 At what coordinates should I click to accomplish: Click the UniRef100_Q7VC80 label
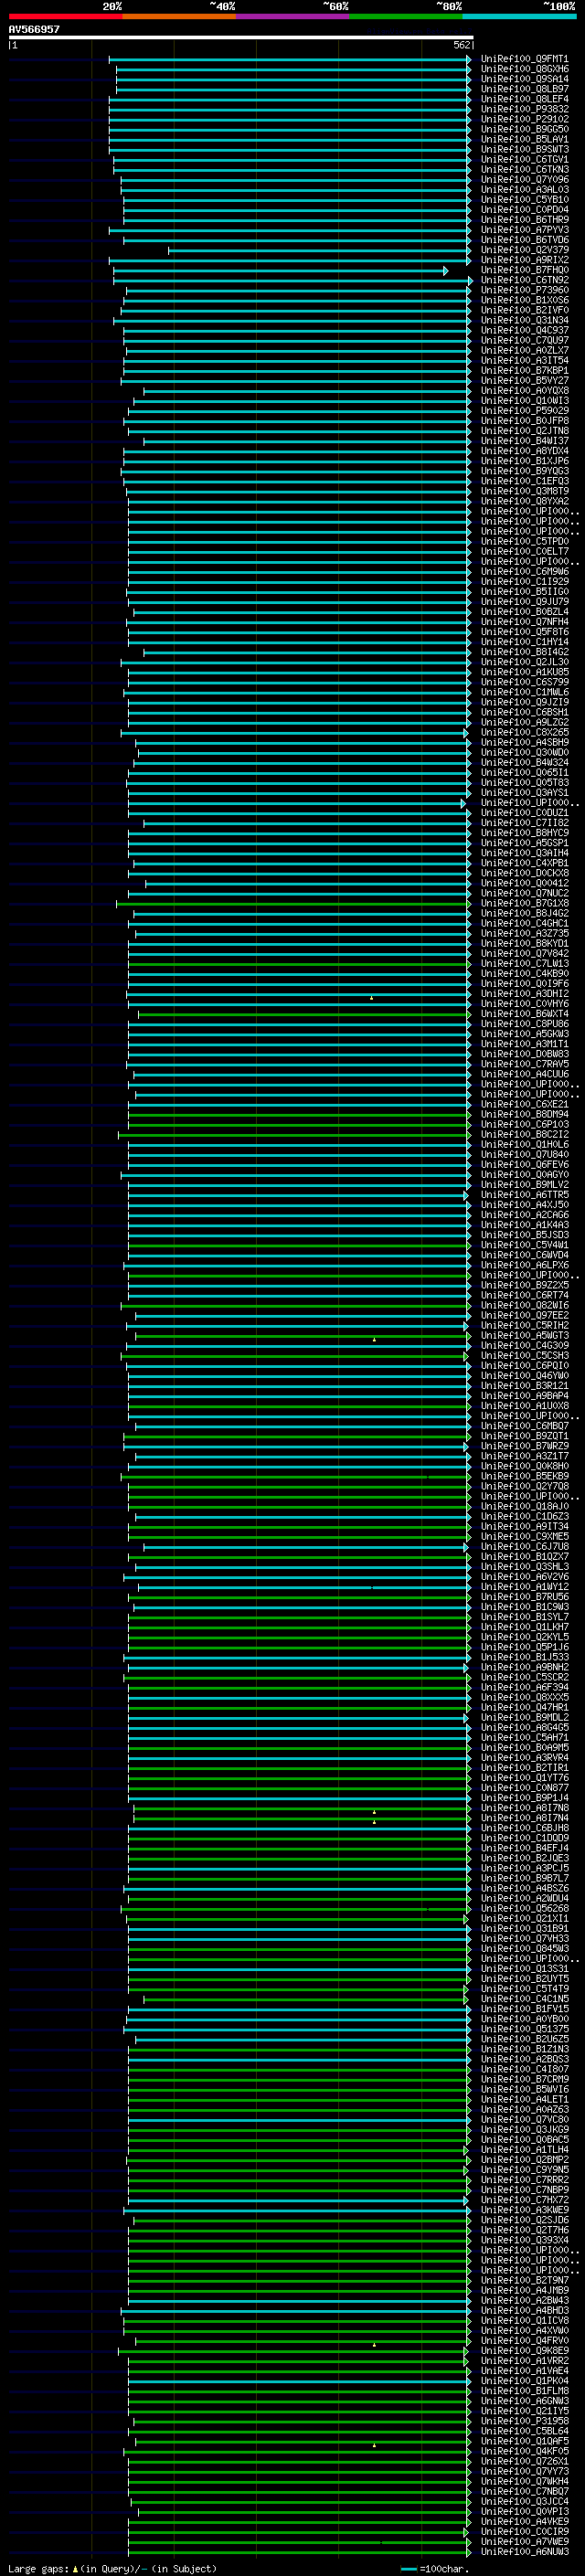tap(524, 2119)
